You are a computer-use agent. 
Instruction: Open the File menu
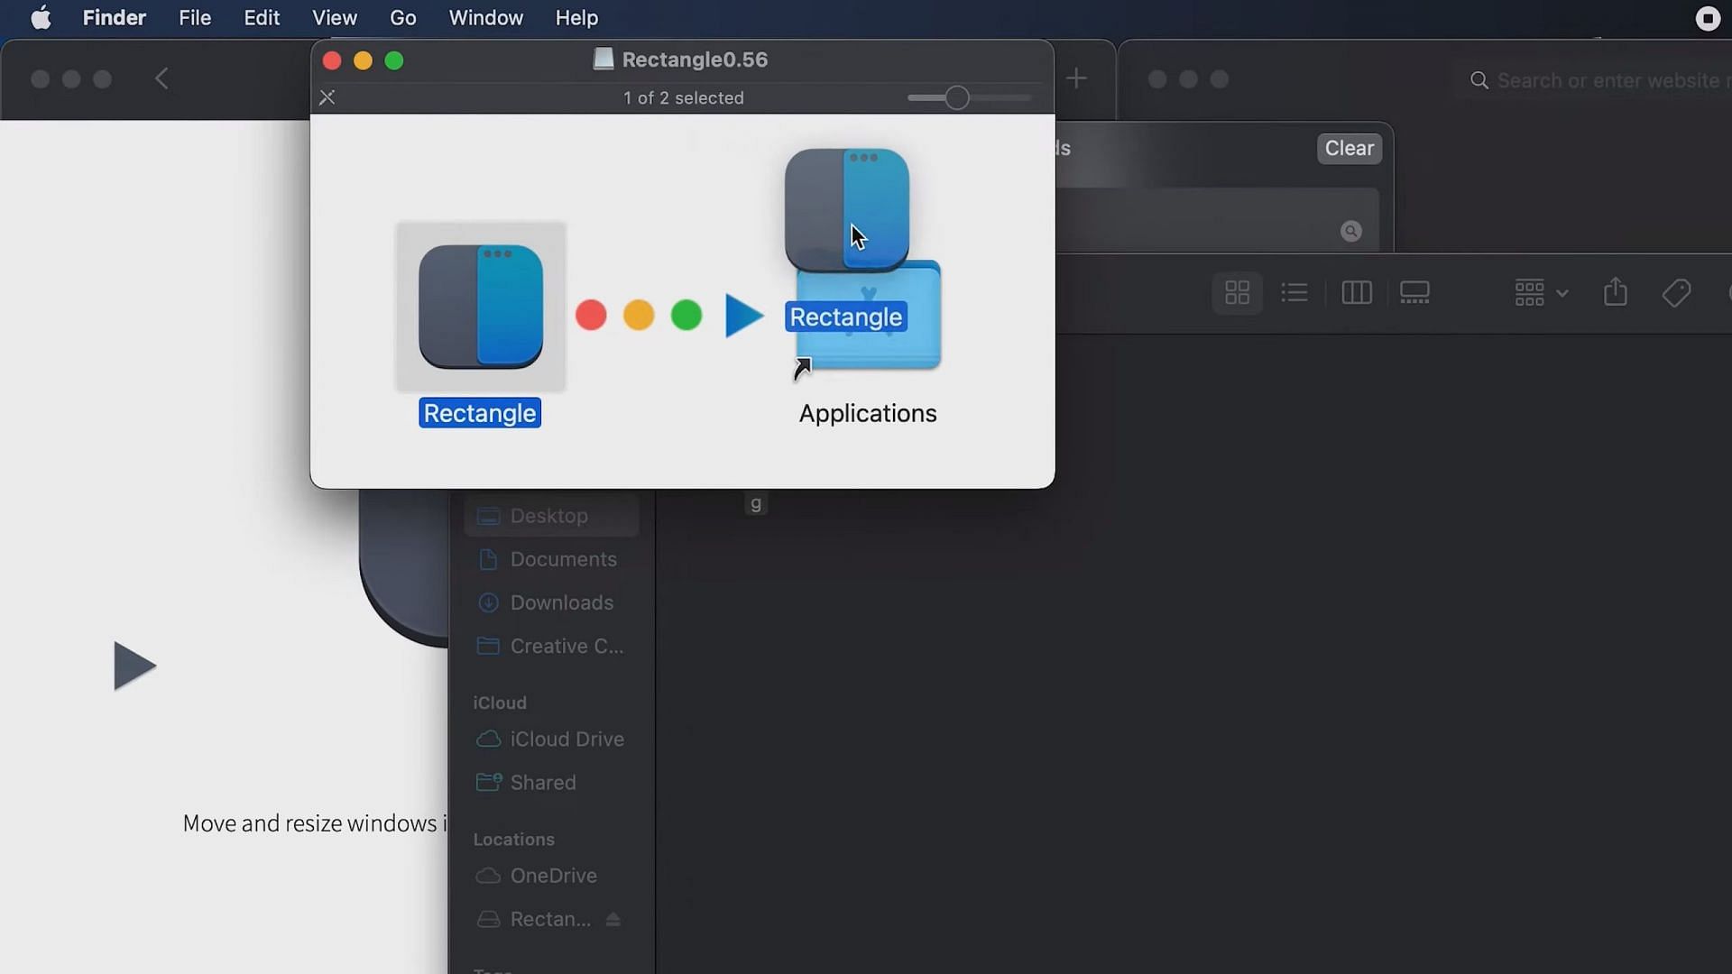click(195, 18)
